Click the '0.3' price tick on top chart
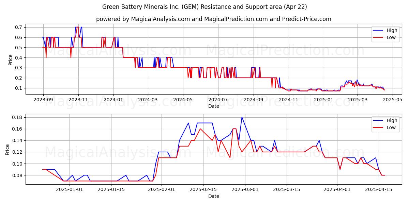The image size is (409, 204). [19, 68]
